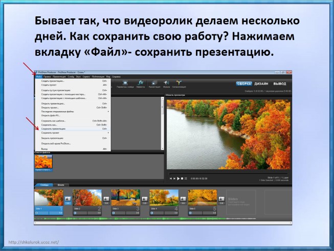Image resolution: width=334 pixels, height=251 pixels.
Task: Toggle fullscreen preview icon
Action: [x=185, y=178]
